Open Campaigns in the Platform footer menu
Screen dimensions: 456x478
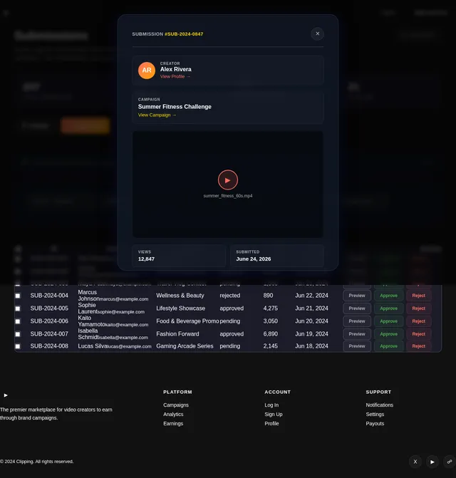pyautogui.click(x=176, y=405)
